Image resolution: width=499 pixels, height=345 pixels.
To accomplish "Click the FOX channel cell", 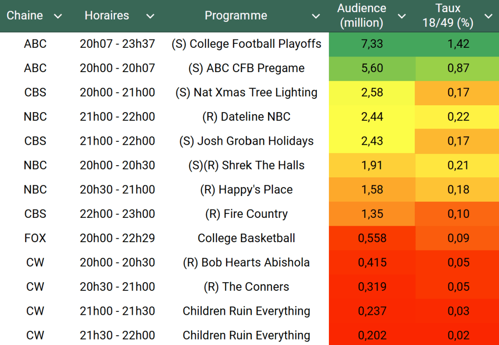I will click(35, 238).
